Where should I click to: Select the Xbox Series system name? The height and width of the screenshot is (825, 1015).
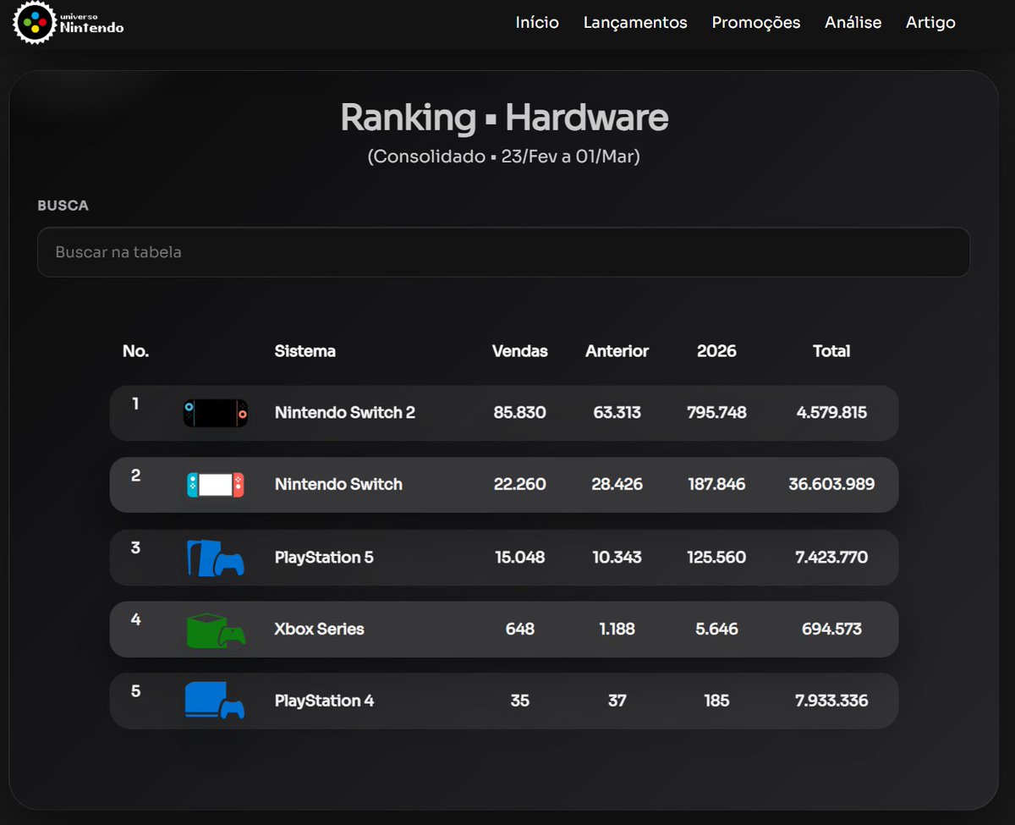pos(319,629)
